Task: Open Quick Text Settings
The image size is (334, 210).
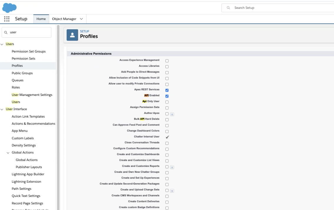Action: tap(26, 196)
